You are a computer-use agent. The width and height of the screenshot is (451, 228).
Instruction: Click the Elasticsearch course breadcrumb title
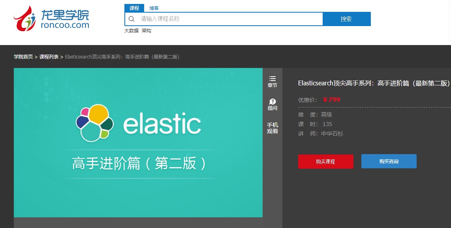point(122,57)
